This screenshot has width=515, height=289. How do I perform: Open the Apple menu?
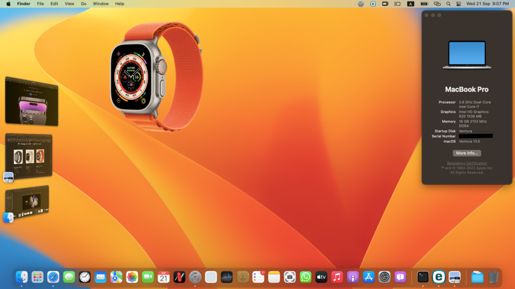[8, 4]
